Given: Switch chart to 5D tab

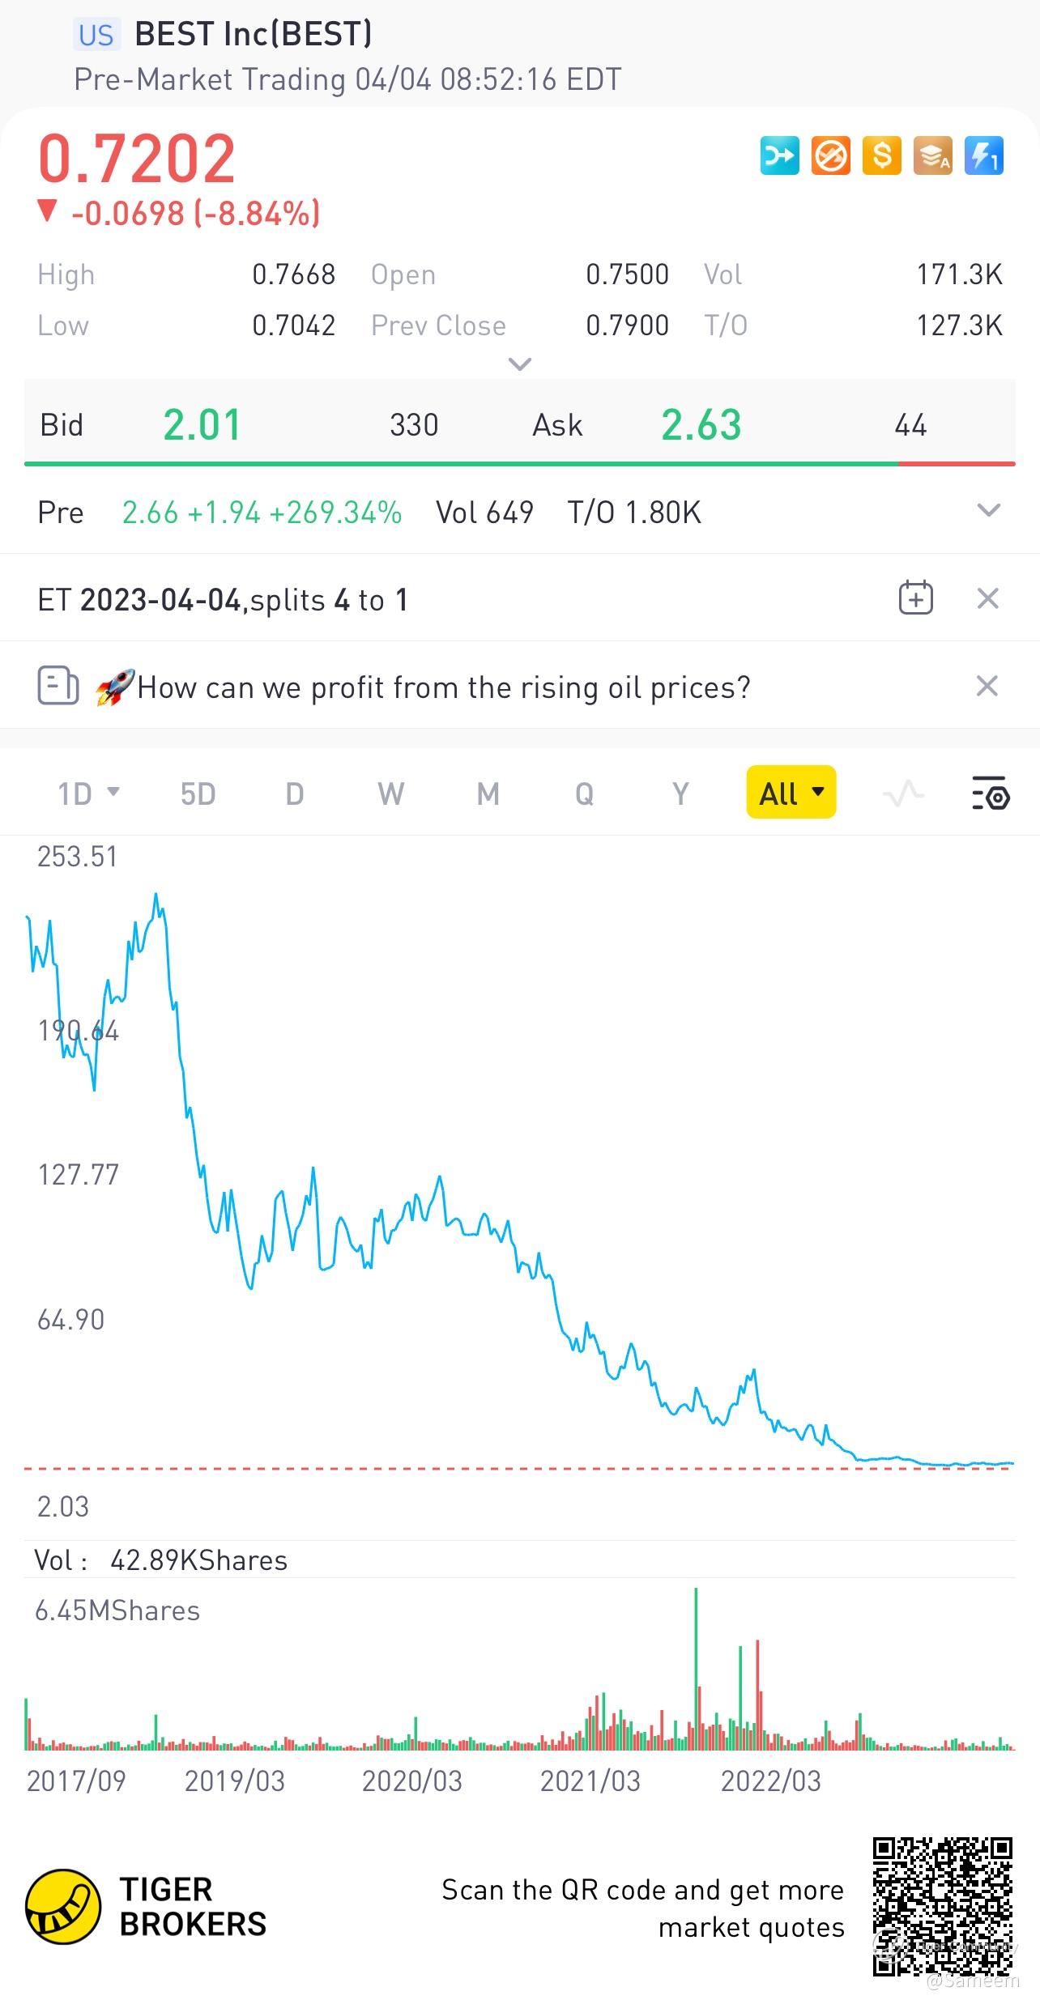Looking at the screenshot, I should point(198,794).
